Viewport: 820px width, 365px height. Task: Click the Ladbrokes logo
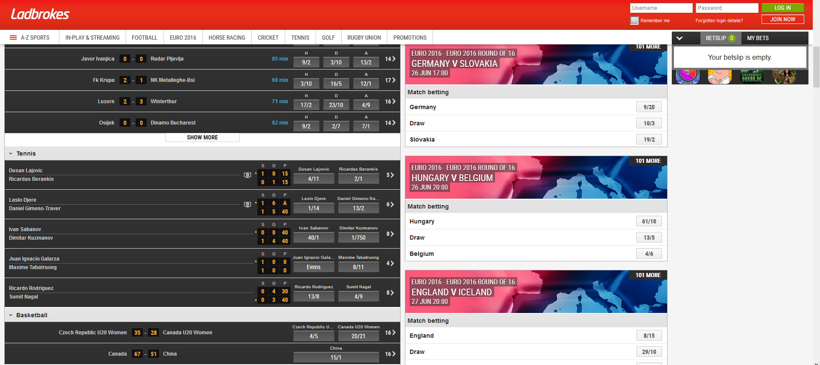40,14
